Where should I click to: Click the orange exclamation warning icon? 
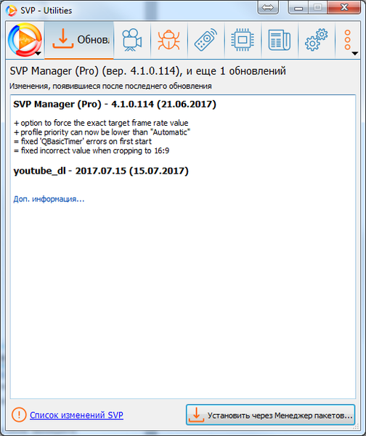19,415
